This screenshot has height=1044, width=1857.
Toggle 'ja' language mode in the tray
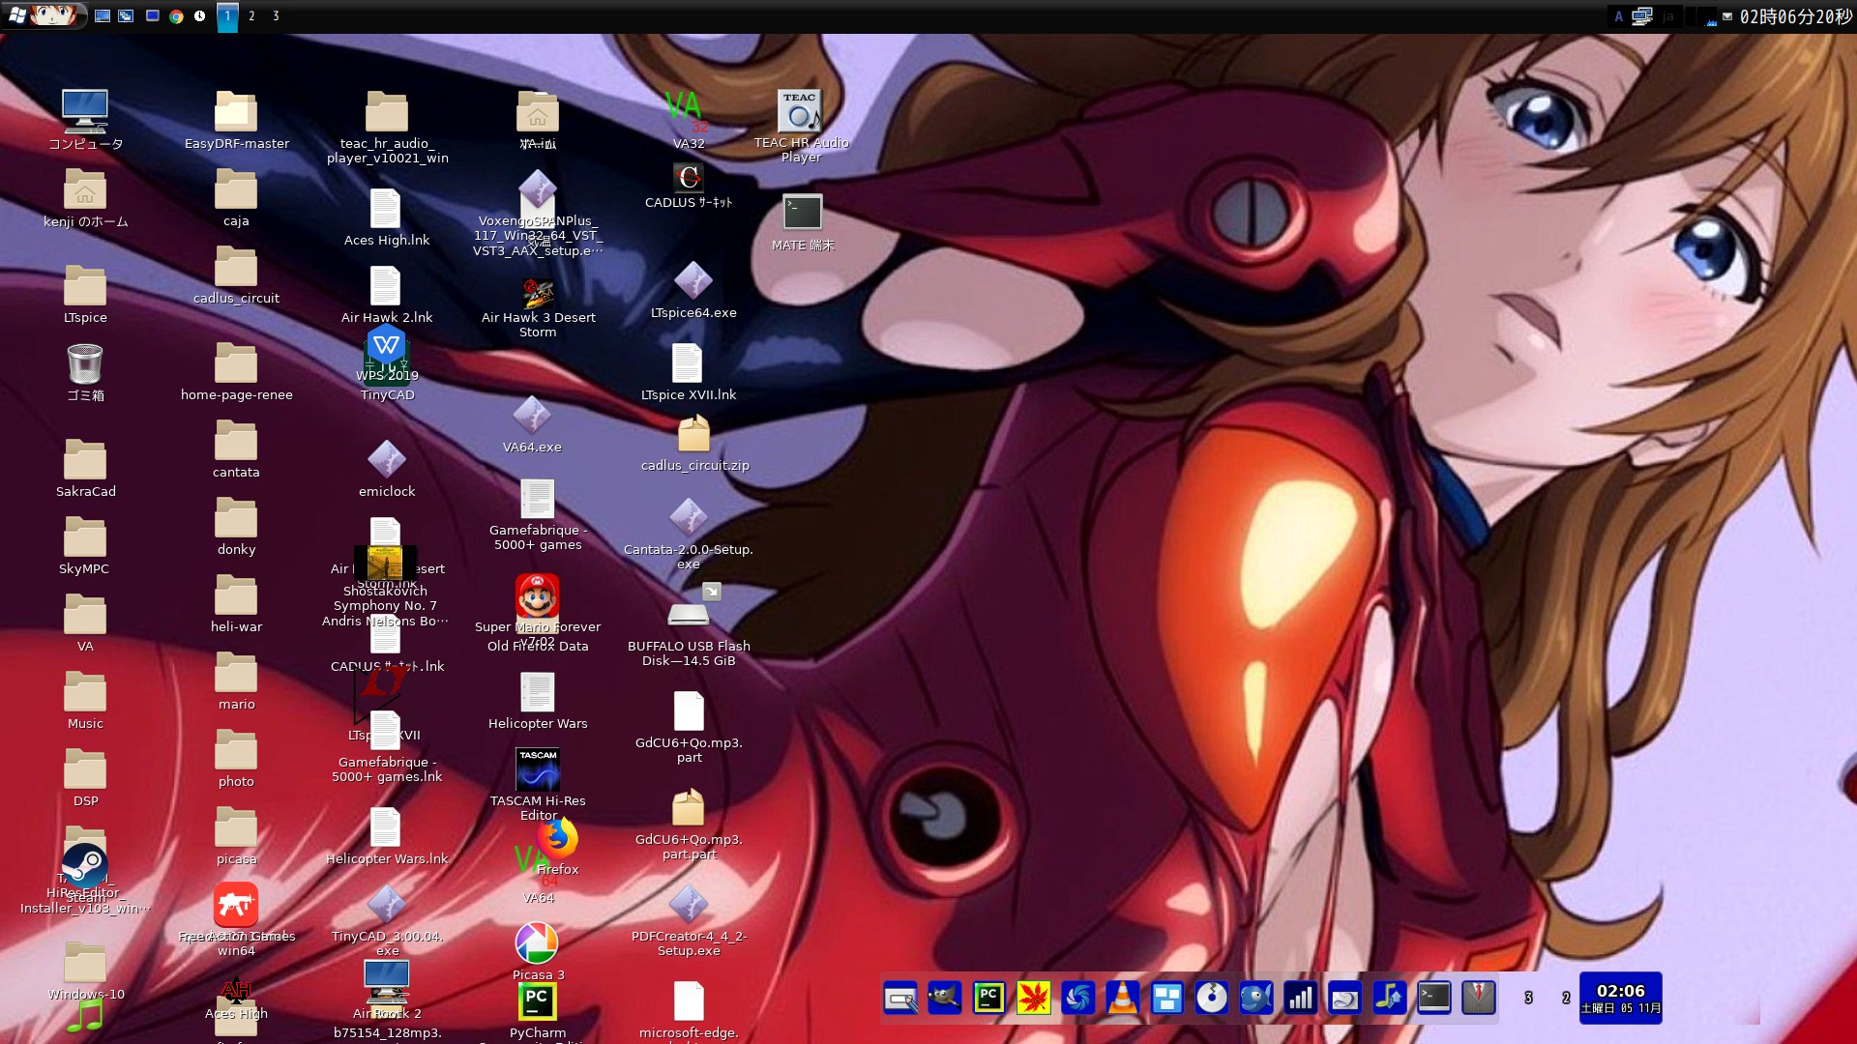(x=1669, y=15)
